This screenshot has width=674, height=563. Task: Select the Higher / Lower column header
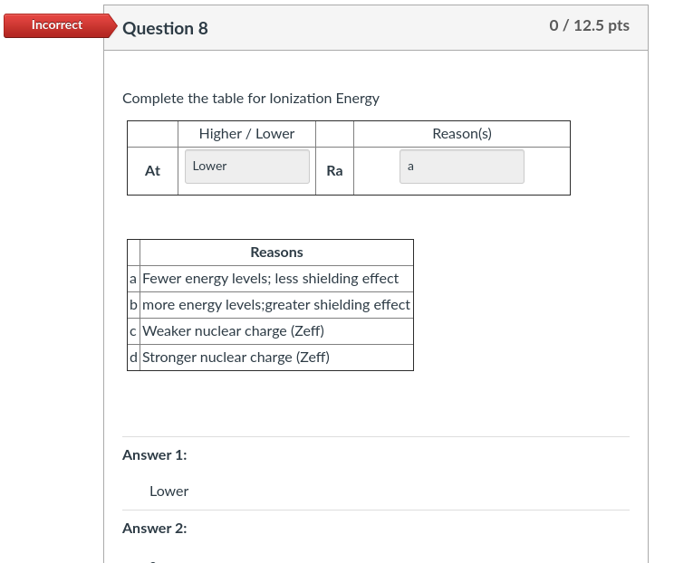[246, 134]
